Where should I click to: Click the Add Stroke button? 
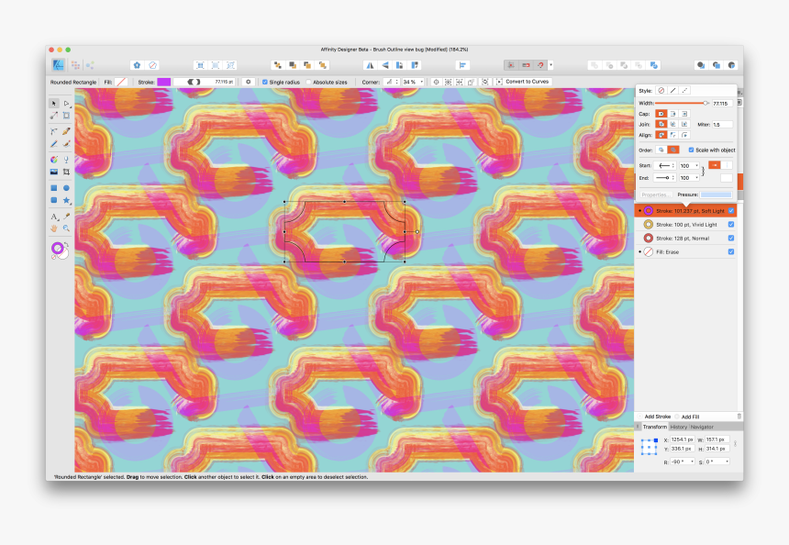(654, 417)
